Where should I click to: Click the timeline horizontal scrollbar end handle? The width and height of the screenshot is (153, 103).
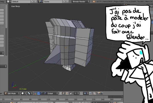pos(122,99)
